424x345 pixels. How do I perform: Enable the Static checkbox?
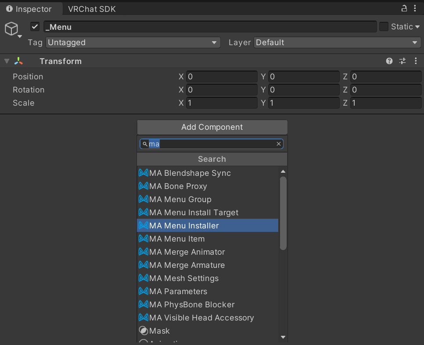(x=384, y=27)
